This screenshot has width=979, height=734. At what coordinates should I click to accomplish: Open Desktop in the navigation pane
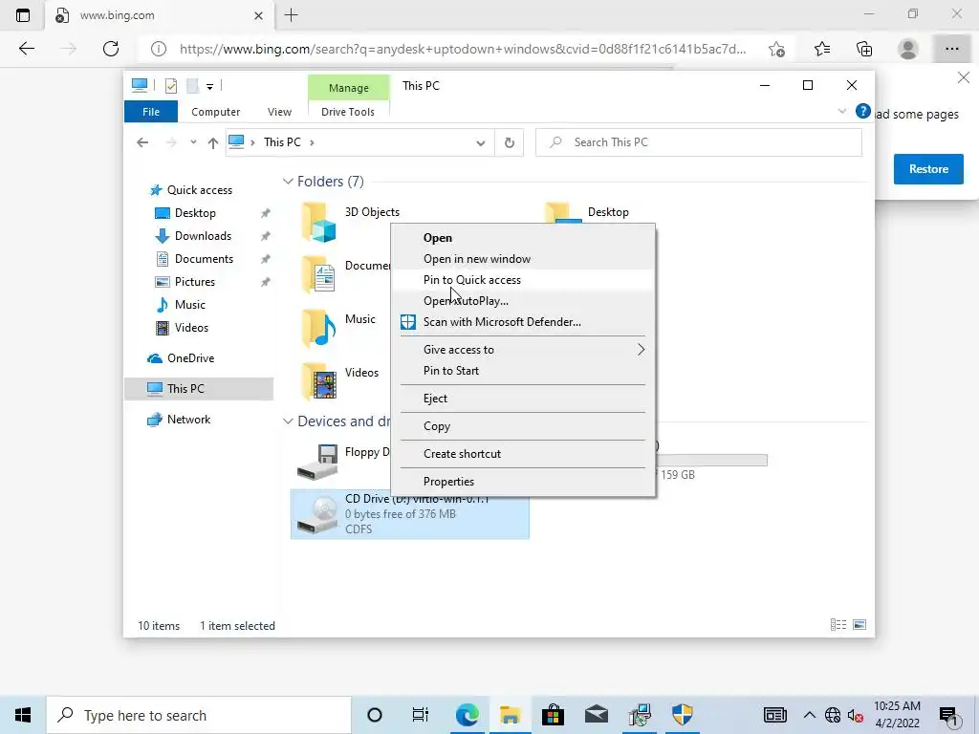(x=195, y=213)
